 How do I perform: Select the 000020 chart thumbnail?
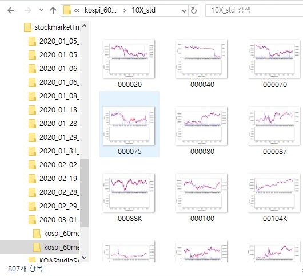129,59
